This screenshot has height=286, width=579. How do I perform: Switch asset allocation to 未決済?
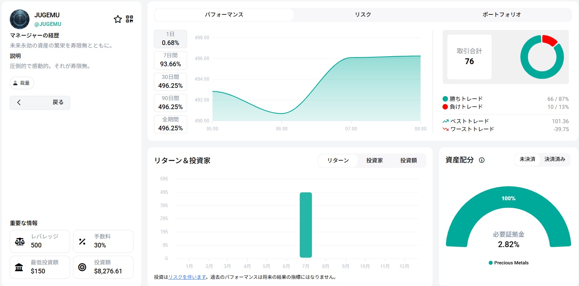[527, 159]
